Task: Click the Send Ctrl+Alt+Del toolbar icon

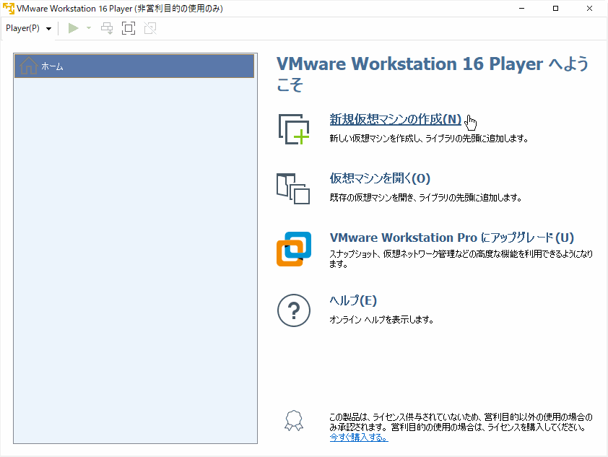Action: click(106, 28)
